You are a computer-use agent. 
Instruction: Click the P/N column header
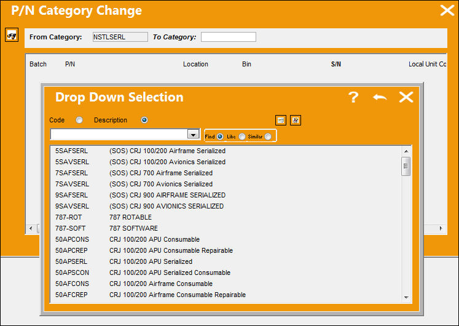tap(70, 64)
